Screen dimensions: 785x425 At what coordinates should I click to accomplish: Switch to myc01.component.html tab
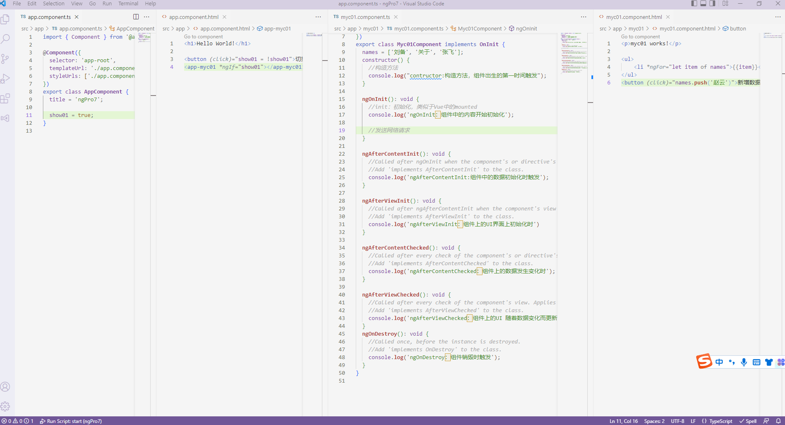[x=634, y=17]
